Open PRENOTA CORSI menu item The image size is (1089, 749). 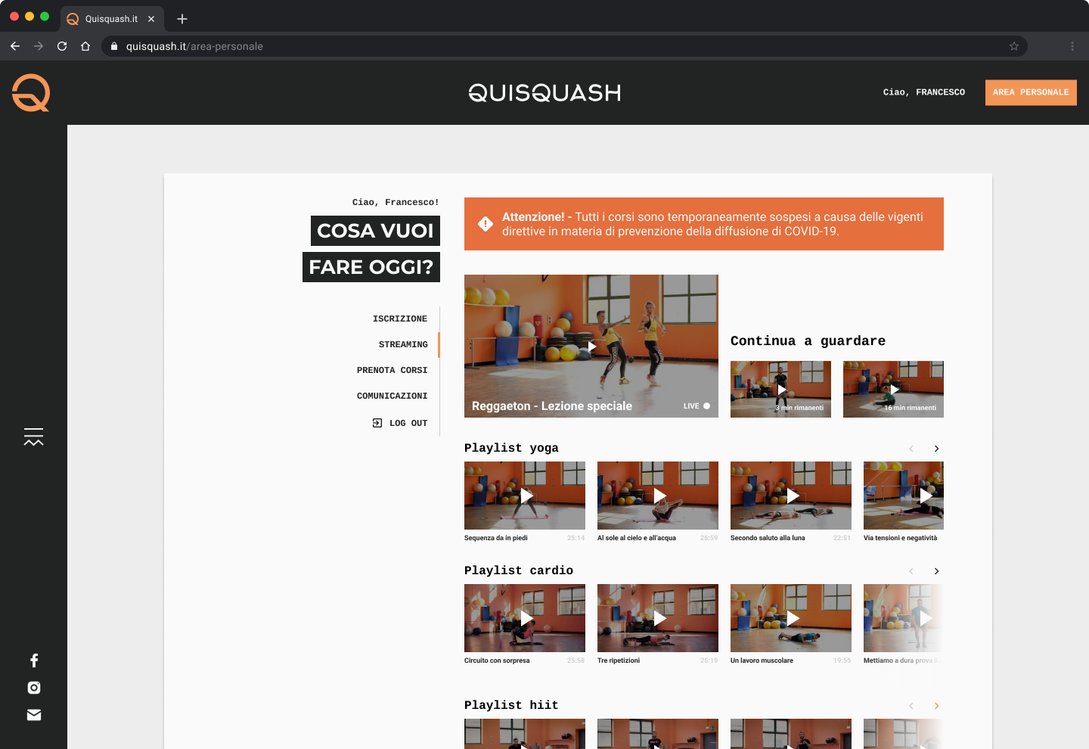pos(392,370)
